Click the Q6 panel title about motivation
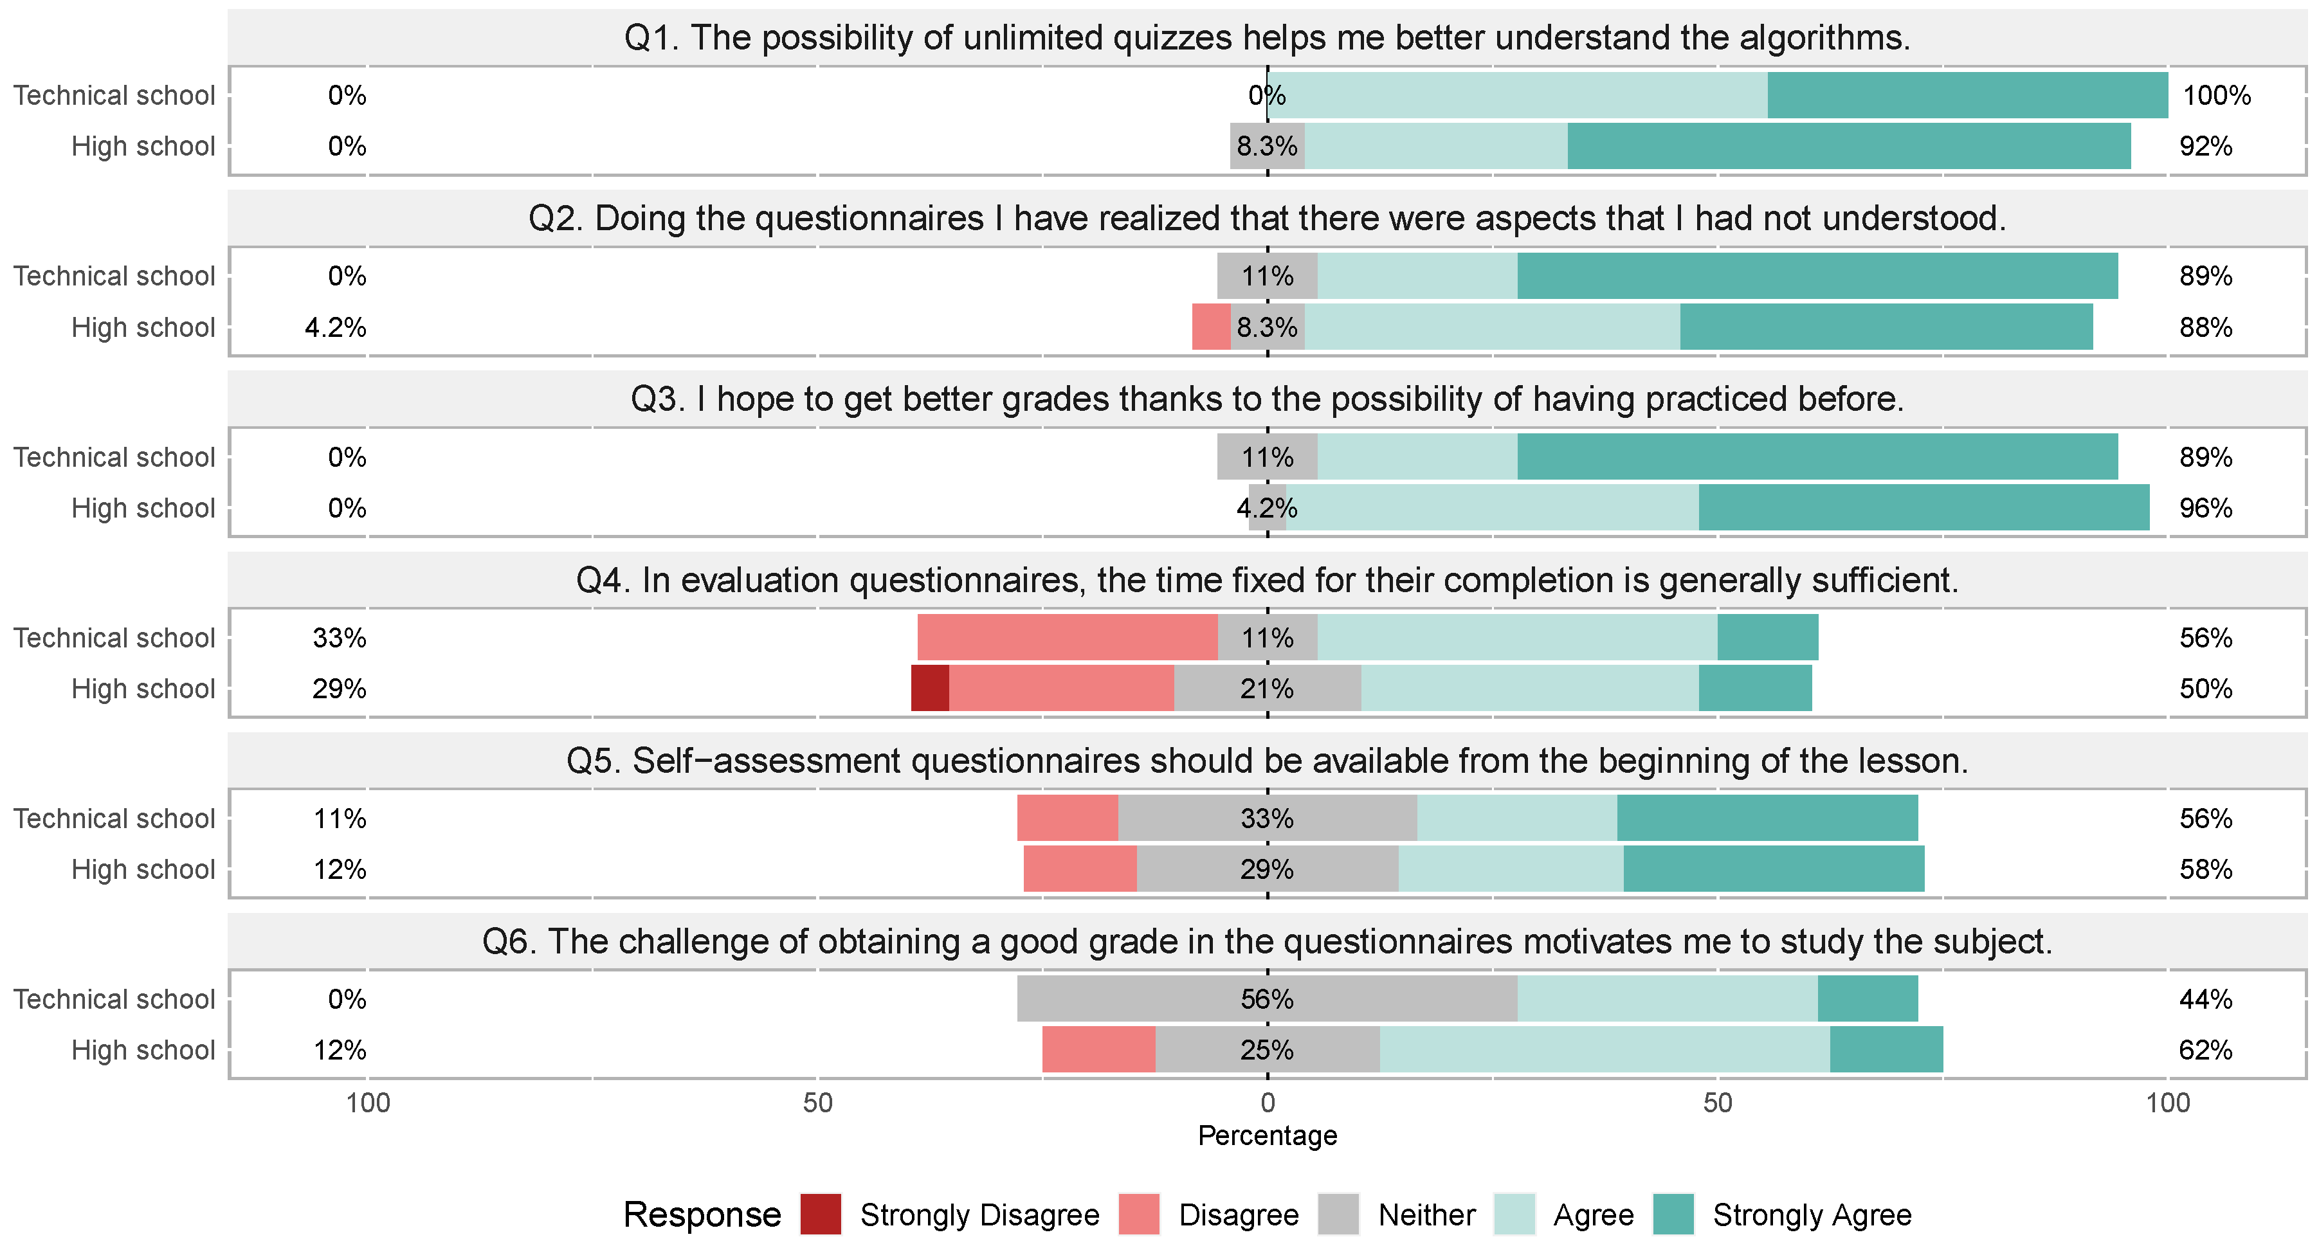 click(x=1267, y=942)
